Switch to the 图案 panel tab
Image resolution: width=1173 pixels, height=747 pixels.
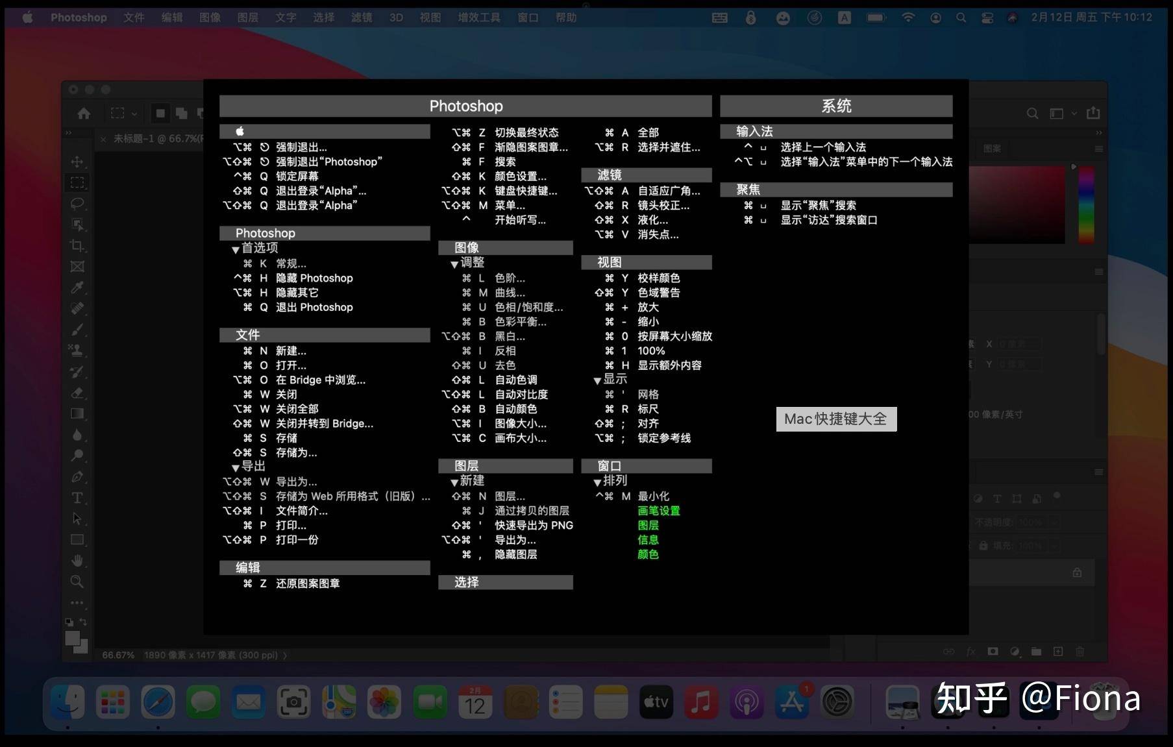coord(992,149)
